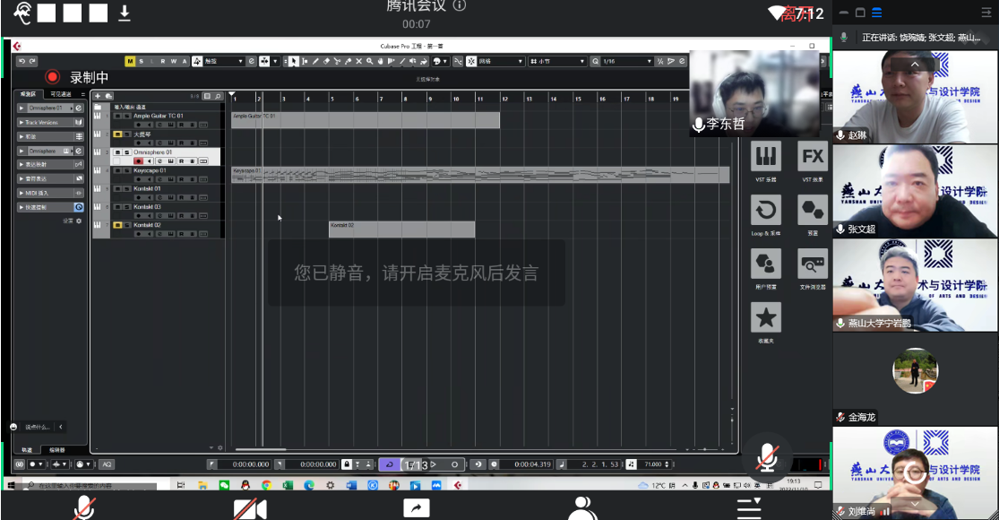This screenshot has width=999, height=520.
Task: Click the tempo 71.000 value field
Action: [x=655, y=464]
